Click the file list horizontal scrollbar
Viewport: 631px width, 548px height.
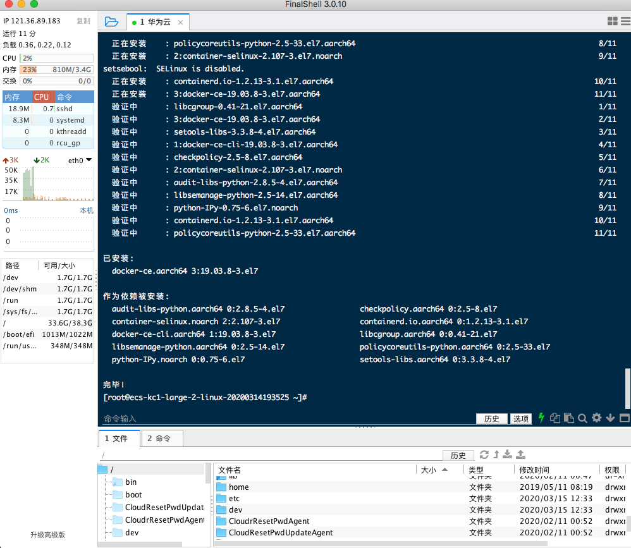(381, 543)
